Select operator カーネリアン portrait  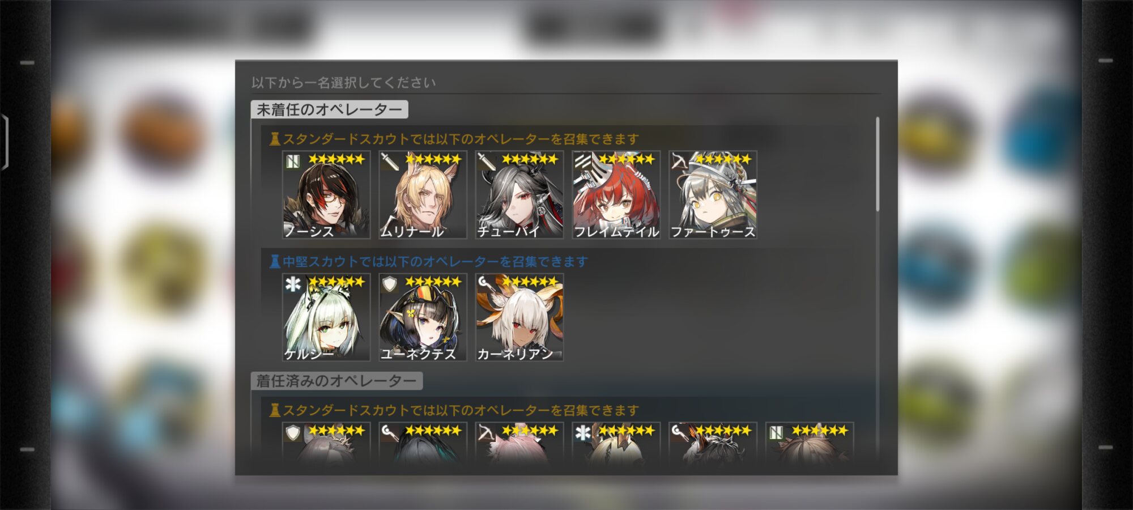click(519, 317)
